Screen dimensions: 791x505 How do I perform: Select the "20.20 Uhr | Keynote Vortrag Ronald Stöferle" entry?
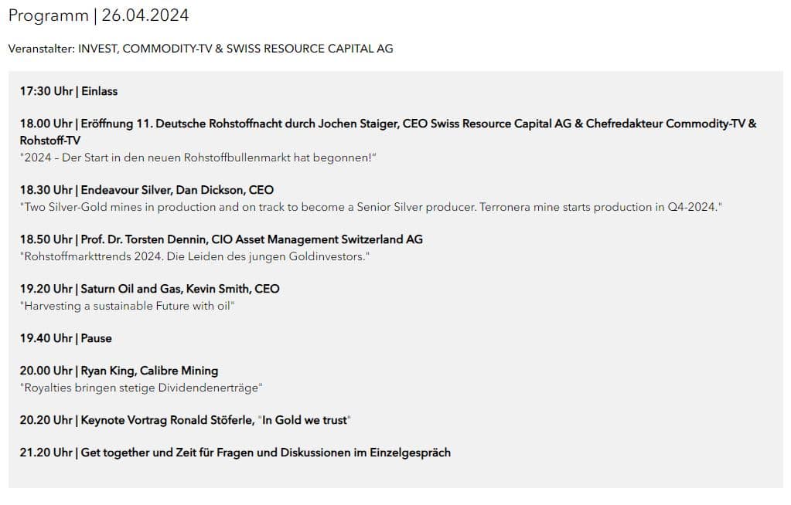[x=185, y=420]
